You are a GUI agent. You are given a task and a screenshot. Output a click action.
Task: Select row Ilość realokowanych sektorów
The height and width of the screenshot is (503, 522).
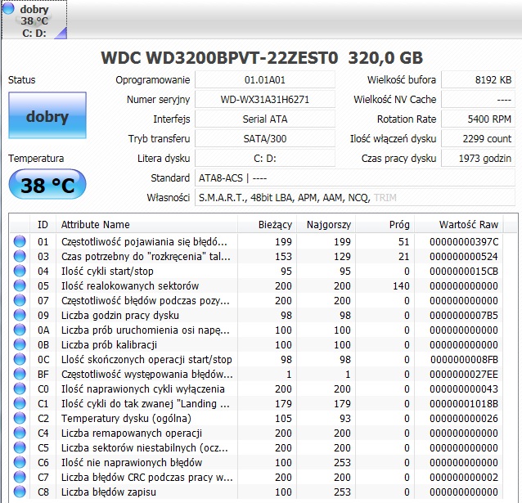[x=256, y=285]
